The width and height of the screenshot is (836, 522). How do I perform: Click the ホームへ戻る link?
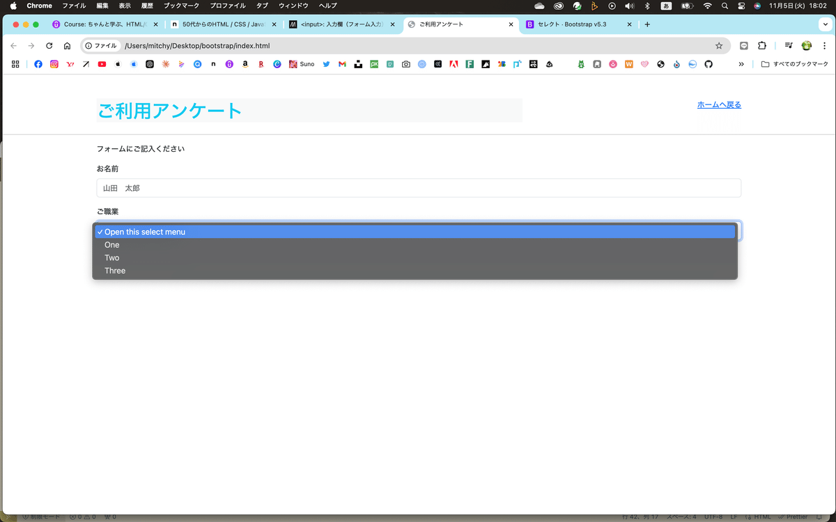[x=719, y=104]
